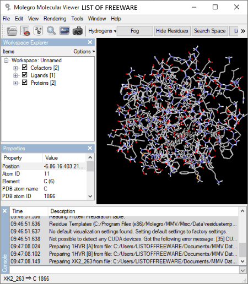This screenshot has width=248, height=284.
Task: Select the Cofactors [2] tree item label
Action: [45, 68]
